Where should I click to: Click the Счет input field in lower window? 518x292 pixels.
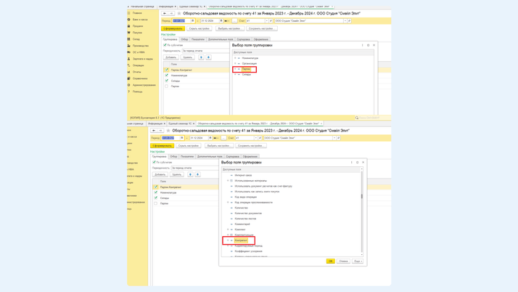pos(244,138)
